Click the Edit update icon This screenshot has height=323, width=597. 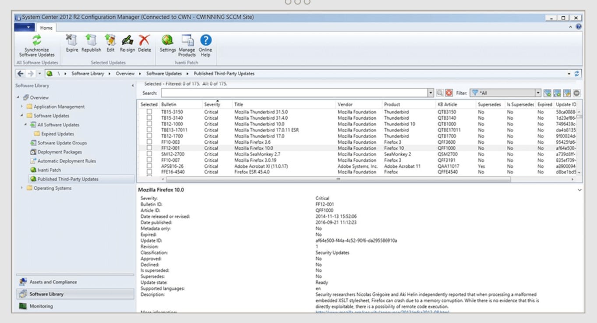tap(110, 40)
